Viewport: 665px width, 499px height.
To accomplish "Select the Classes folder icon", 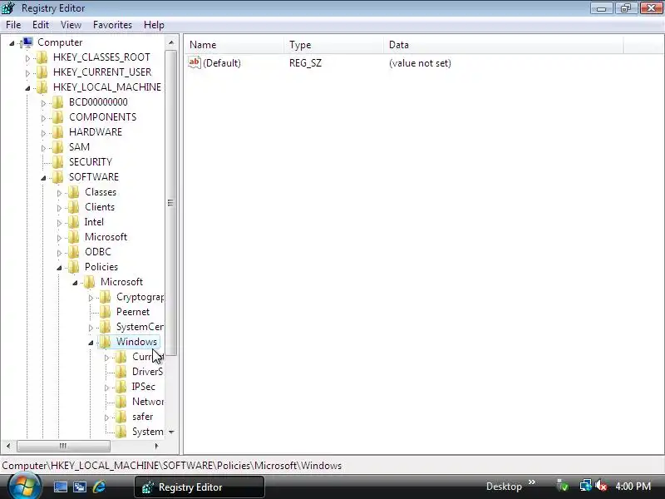I will 74,192.
